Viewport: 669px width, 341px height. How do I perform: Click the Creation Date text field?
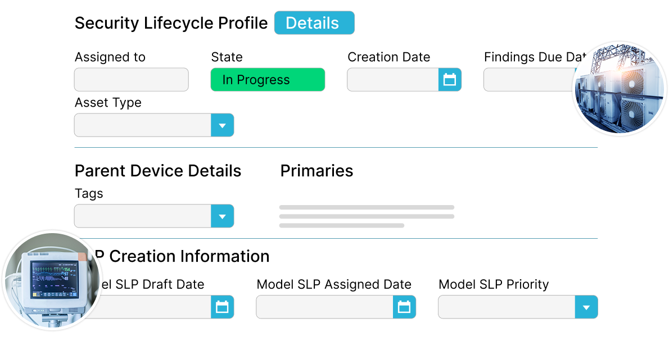click(x=392, y=80)
